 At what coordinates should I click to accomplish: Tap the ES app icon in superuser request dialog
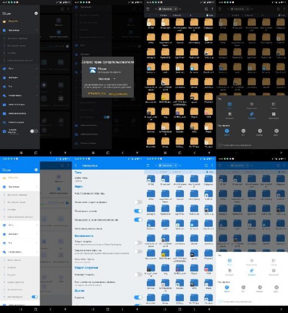point(93,70)
